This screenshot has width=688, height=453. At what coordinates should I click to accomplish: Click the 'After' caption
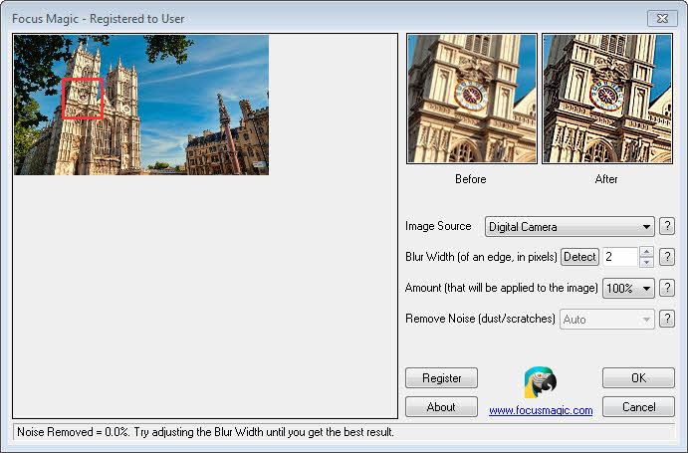(606, 179)
